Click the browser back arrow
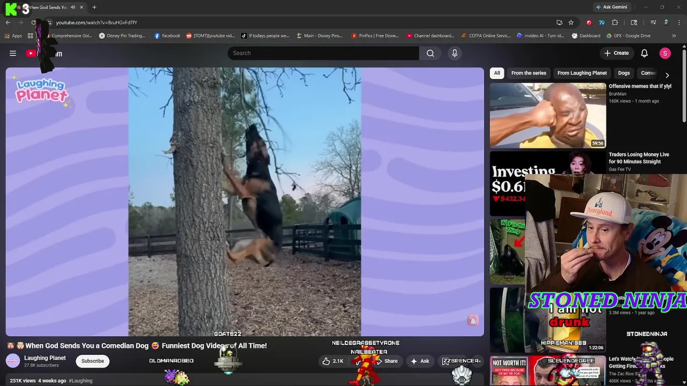Screen dimensions: 687x386 point(8,23)
